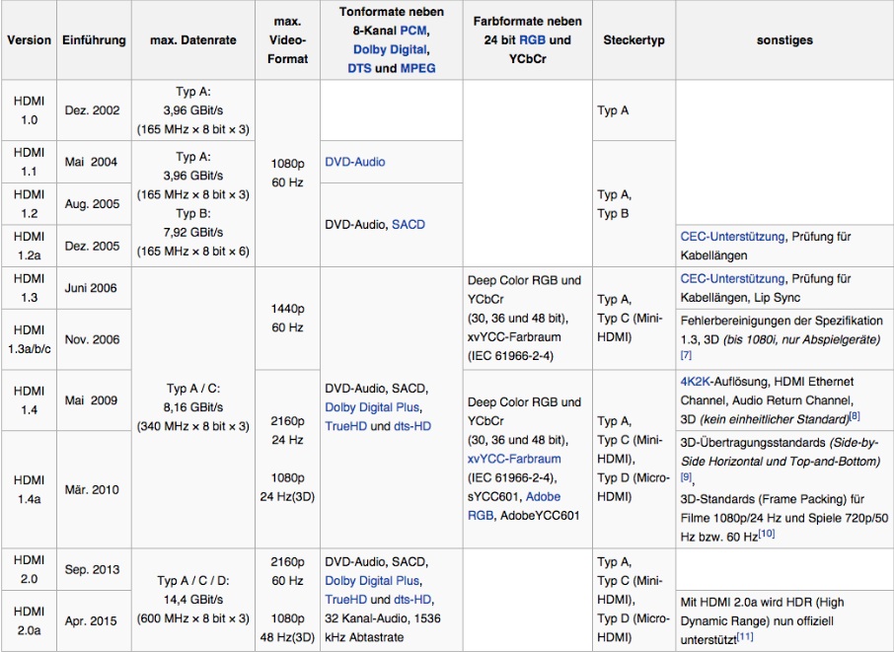Click the 'Einführung' column header

(94, 39)
